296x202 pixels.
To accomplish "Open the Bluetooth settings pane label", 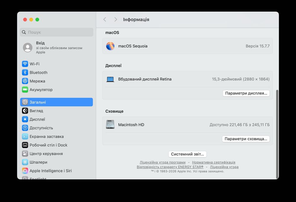I will (38, 72).
